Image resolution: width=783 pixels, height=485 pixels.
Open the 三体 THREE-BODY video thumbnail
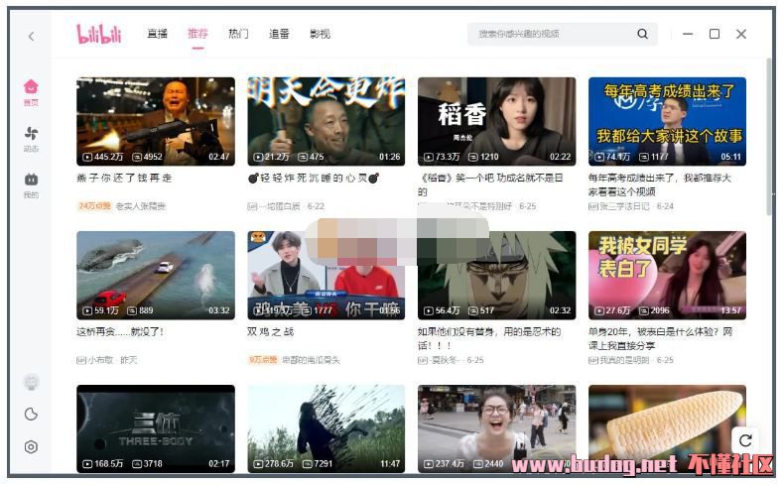tap(156, 428)
